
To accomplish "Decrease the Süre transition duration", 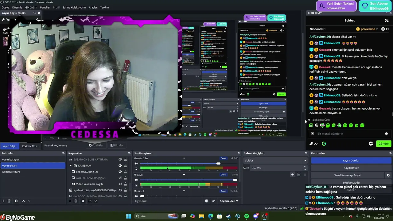I will pos(305,169).
